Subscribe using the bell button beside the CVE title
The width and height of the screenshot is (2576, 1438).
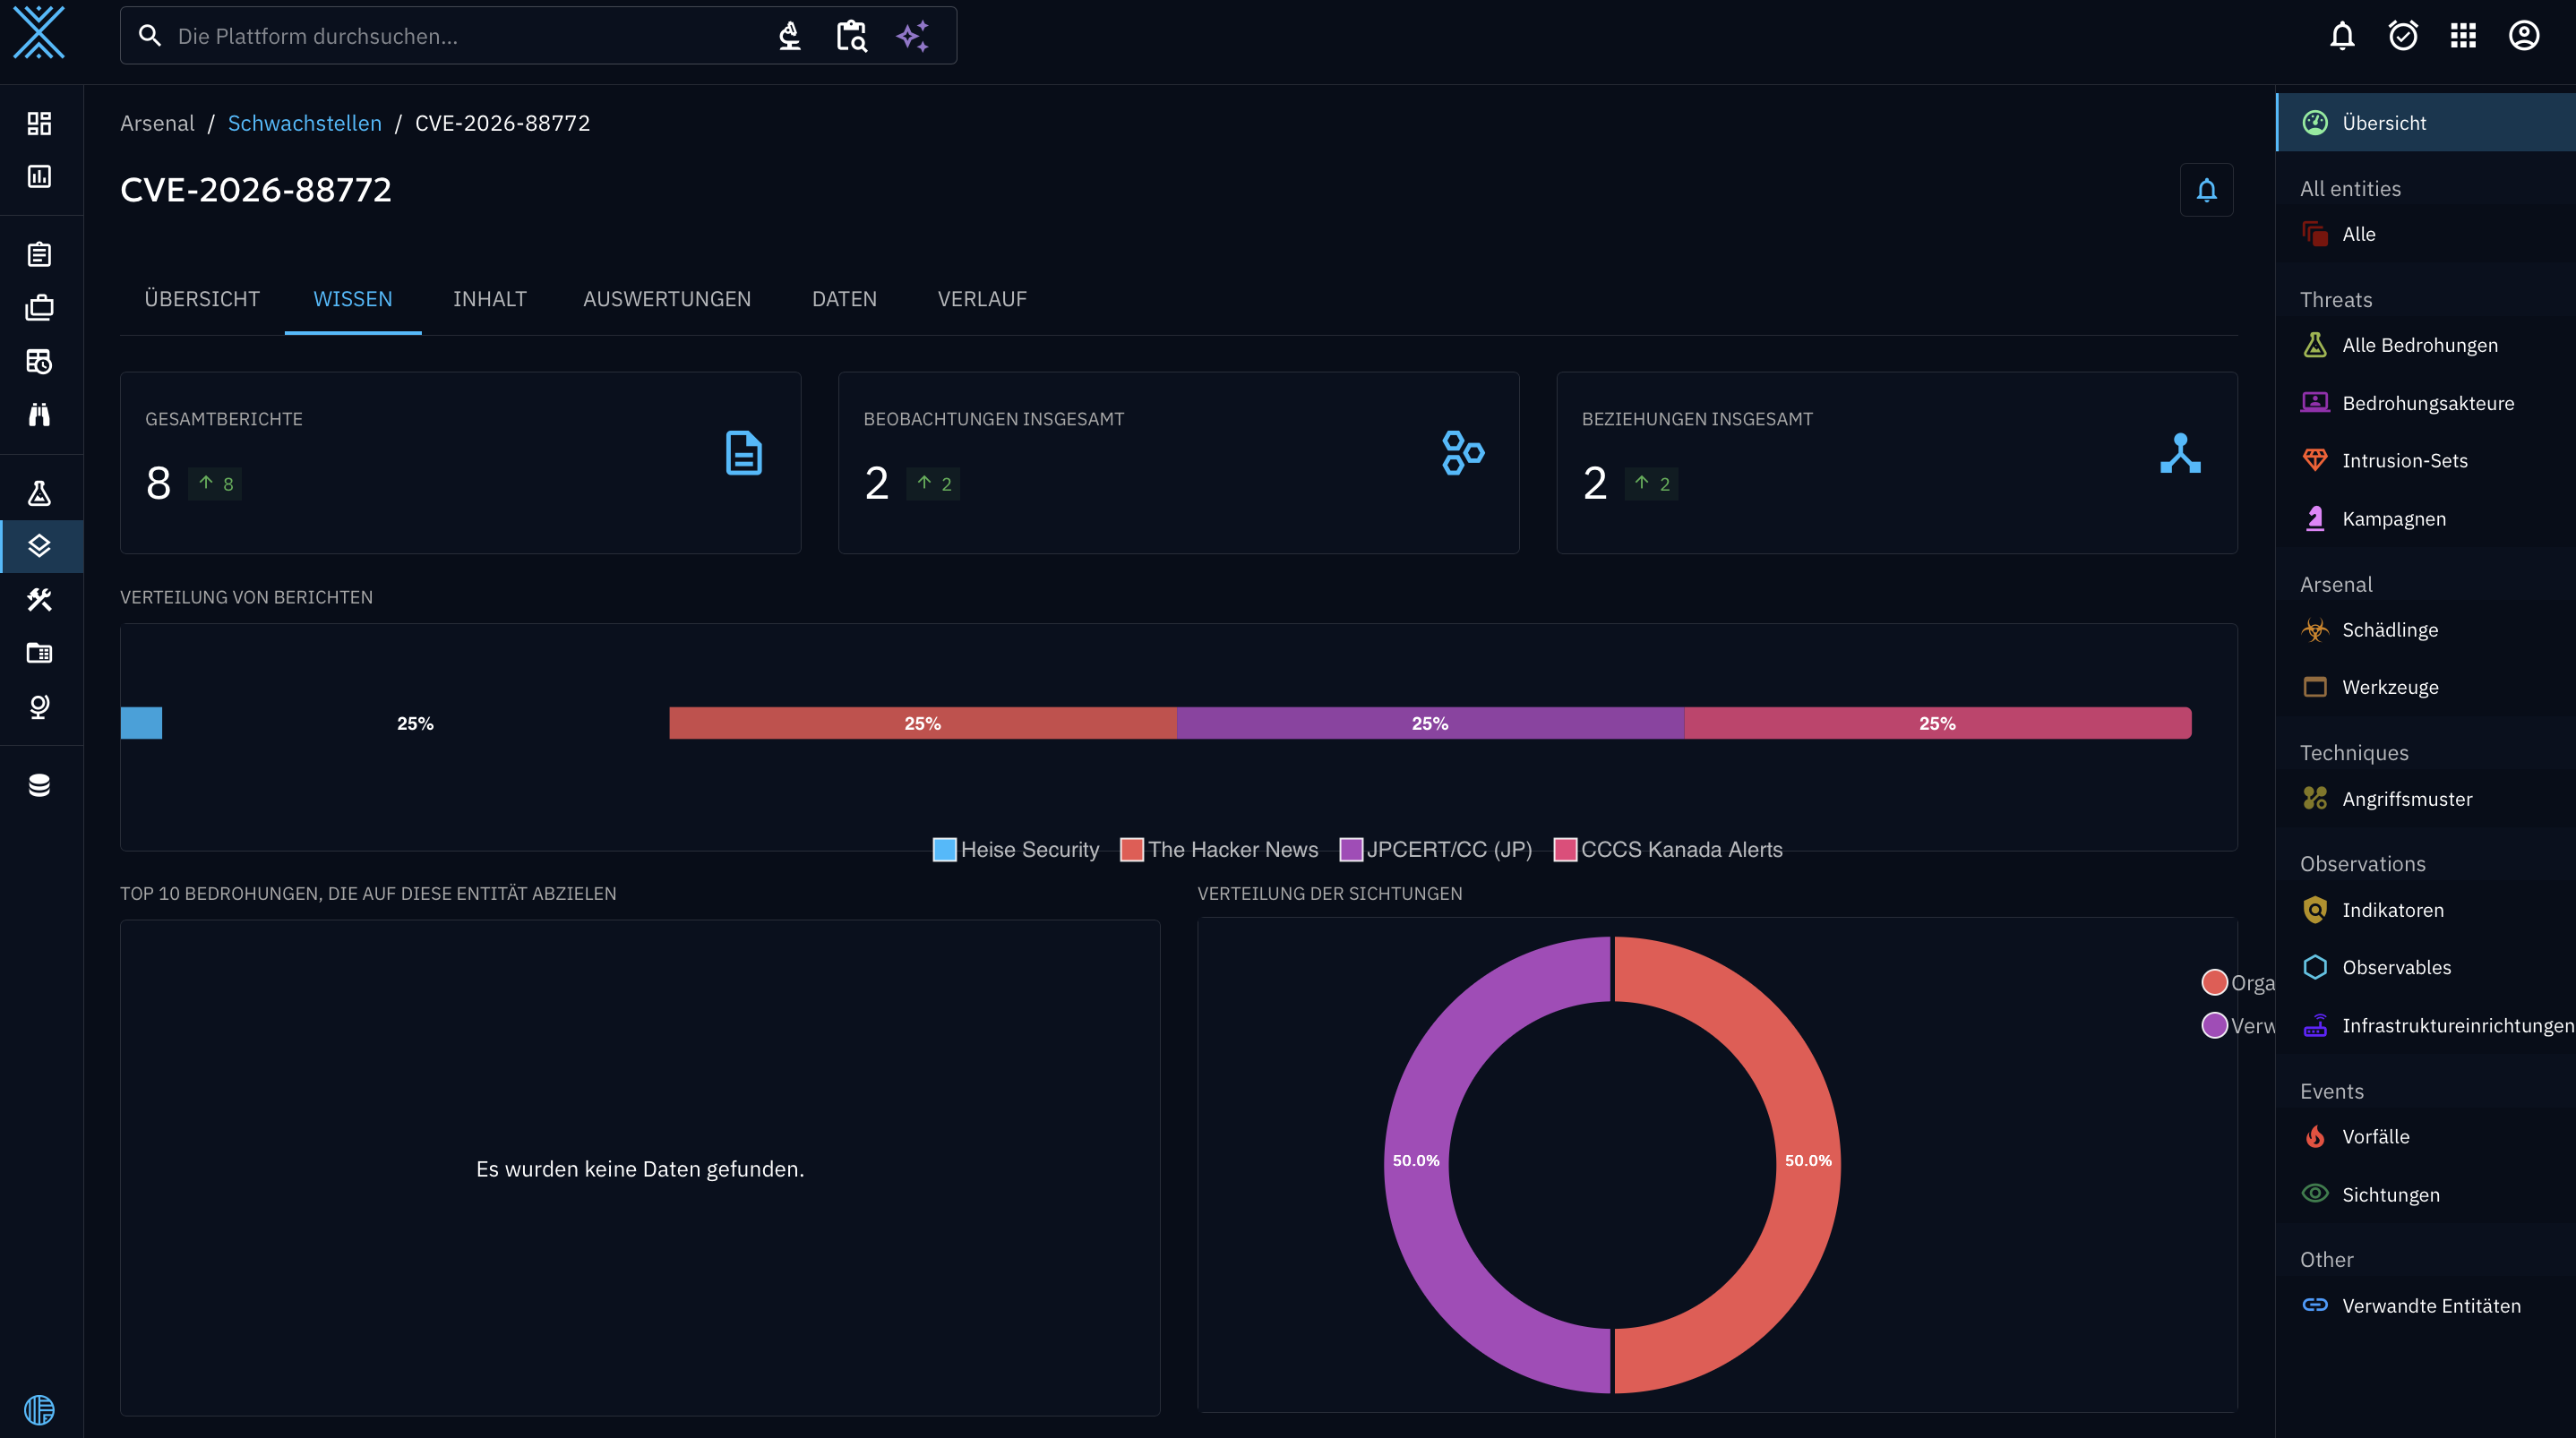pyautogui.click(x=2206, y=190)
